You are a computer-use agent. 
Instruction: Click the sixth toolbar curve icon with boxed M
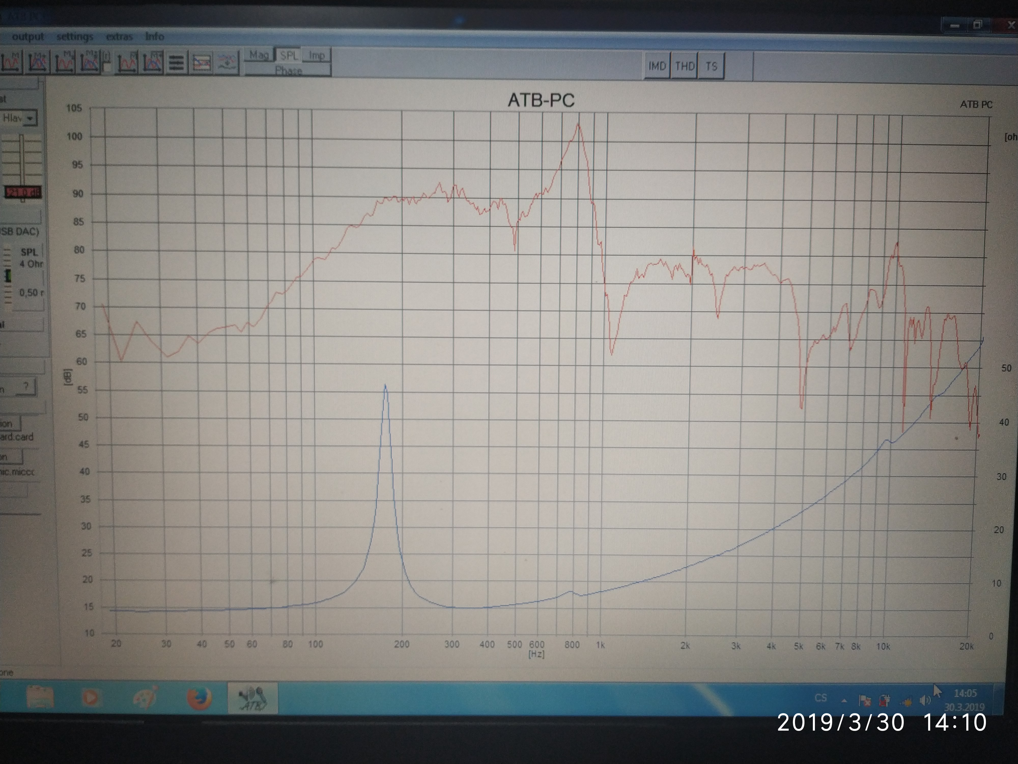coord(127,63)
